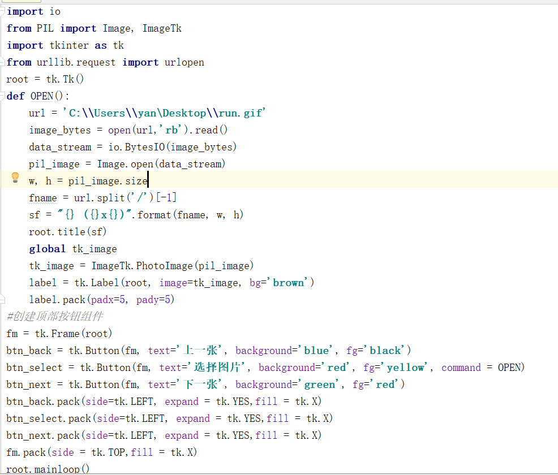Click the global tk_image keyword line
558x475 pixels.
pos(47,248)
